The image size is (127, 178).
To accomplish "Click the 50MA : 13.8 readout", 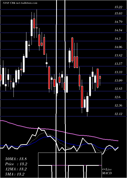I will click(x=16, y=159).
